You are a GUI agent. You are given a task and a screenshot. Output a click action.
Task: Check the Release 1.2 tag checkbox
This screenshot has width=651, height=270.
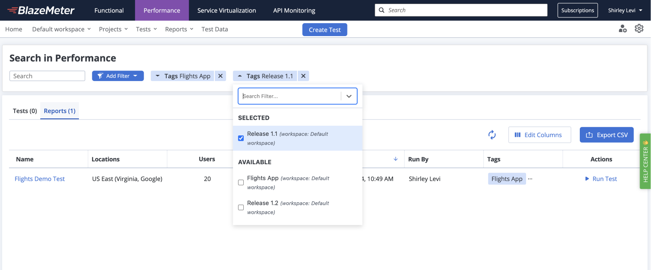tap(241, 208)
